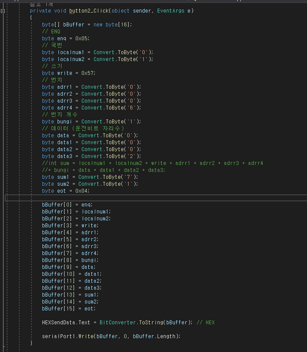Click the '// 번지 개수' comment

click(x=60, y=115)
